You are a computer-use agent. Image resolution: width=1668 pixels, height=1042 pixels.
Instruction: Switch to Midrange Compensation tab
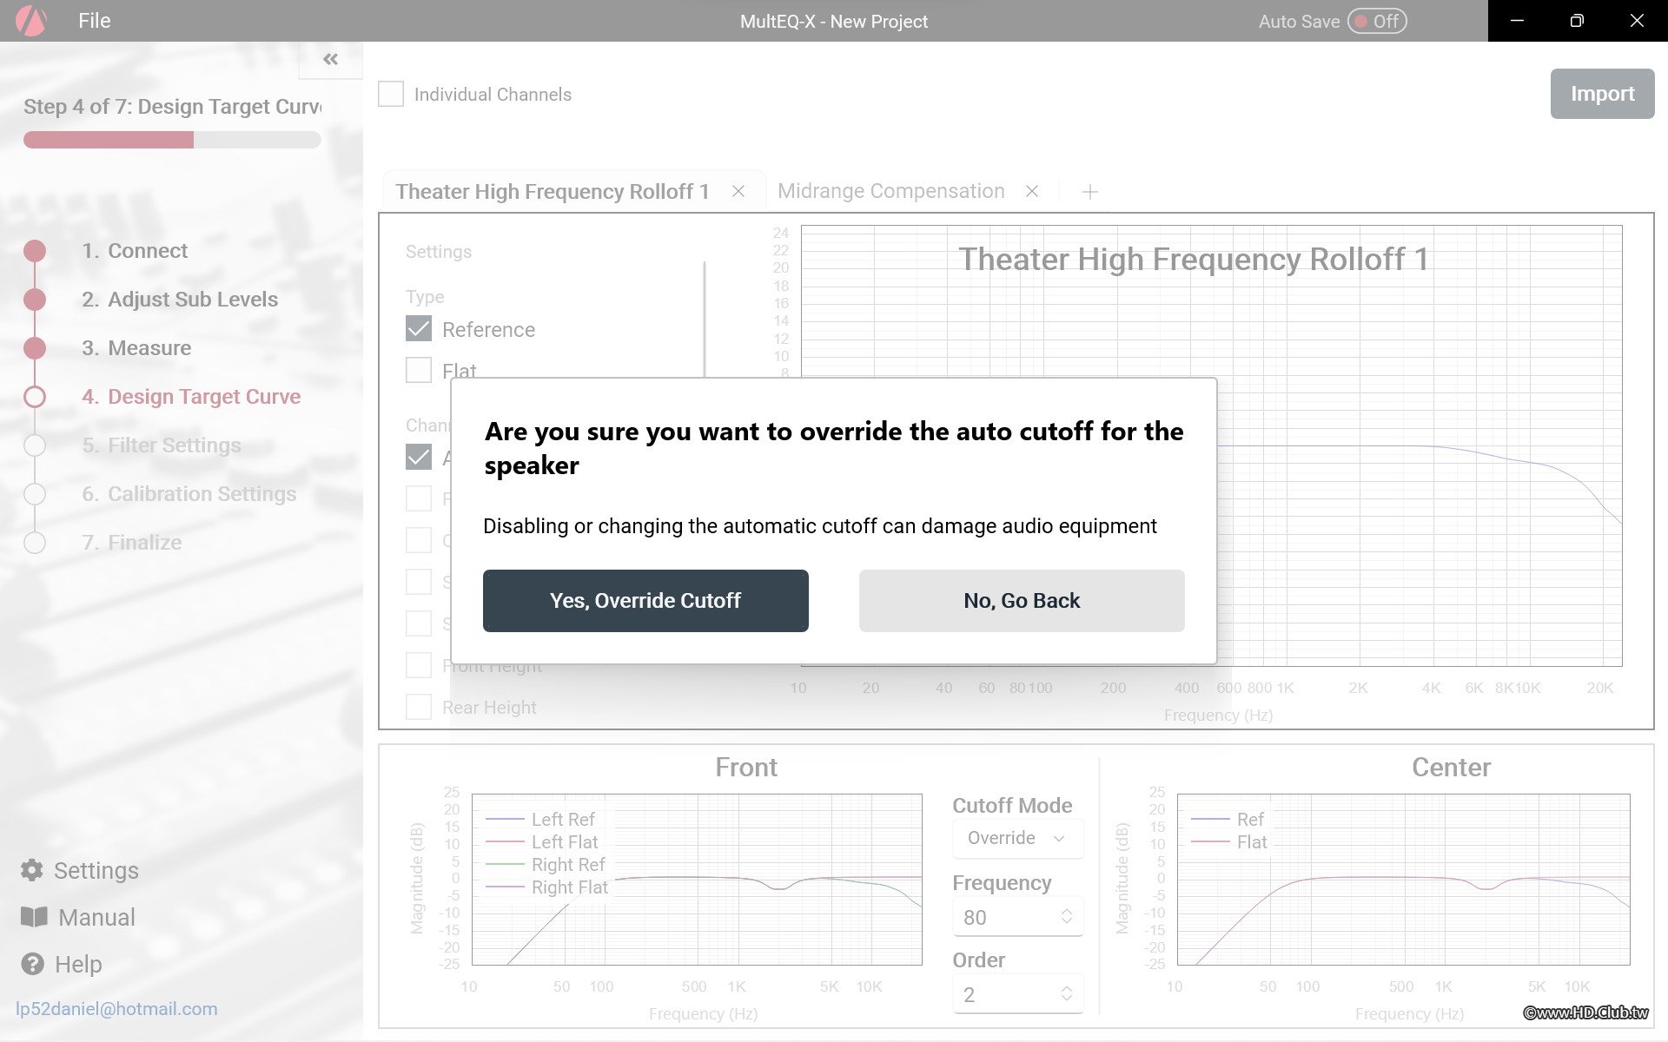[890, 191]
